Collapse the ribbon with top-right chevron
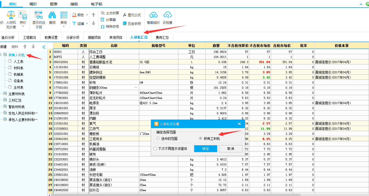Image resolution: width=369 pixels, height=196 pixels. 361,4
